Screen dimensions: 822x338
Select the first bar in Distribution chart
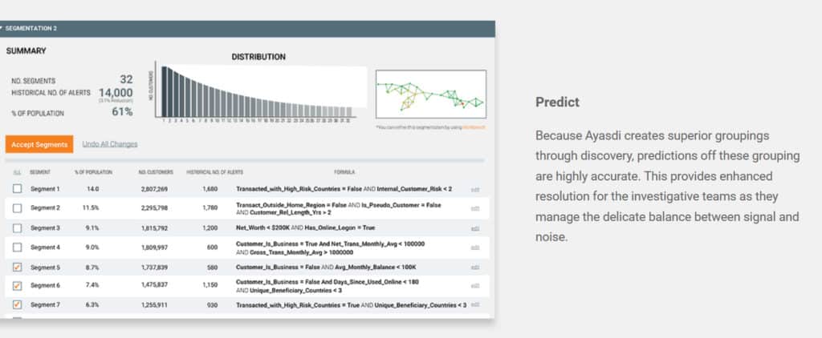coord(164,92)
